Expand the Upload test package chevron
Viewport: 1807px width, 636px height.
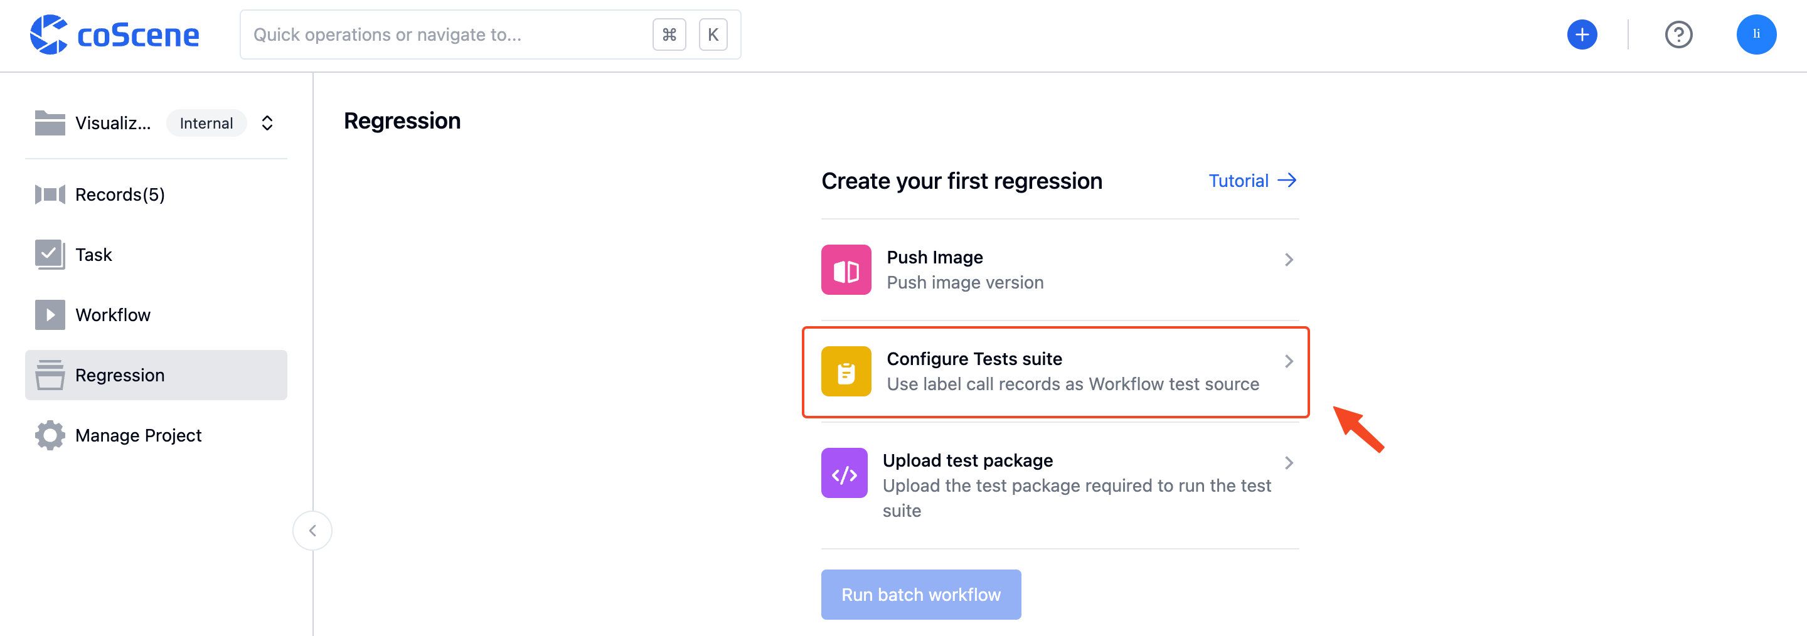tap(1289, 464)
